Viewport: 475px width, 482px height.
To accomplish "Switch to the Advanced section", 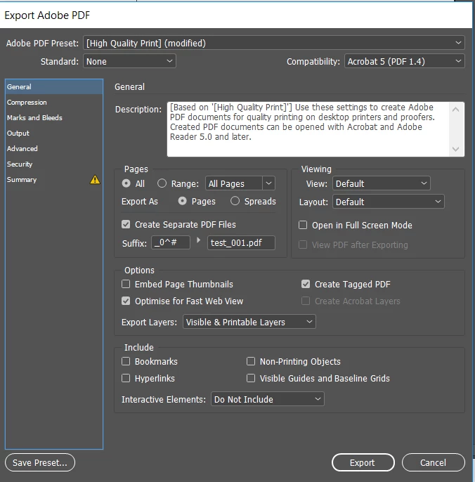I will (54, 148).
